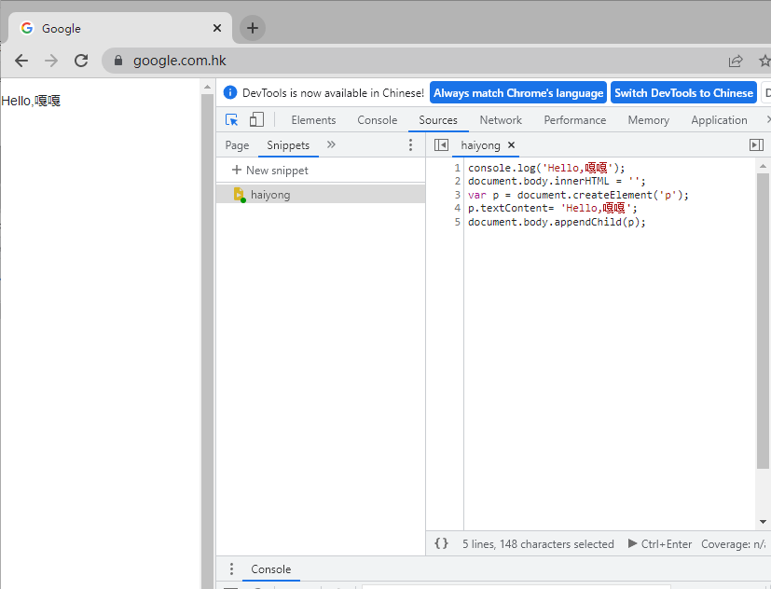
Task: Click the document.body.appendChild(p) line
Action: click(557, 222)
